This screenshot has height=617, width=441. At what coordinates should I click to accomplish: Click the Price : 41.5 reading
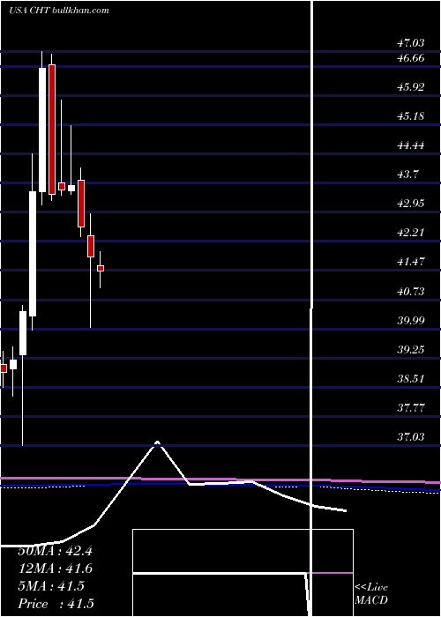click(56, 604)
